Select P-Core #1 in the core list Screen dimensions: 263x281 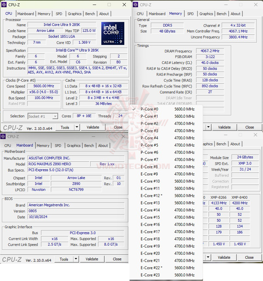[166, 116]
